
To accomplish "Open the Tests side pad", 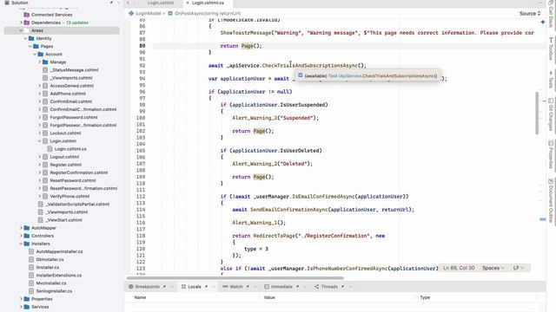I will pyautogui.click(x=551, y=79).
